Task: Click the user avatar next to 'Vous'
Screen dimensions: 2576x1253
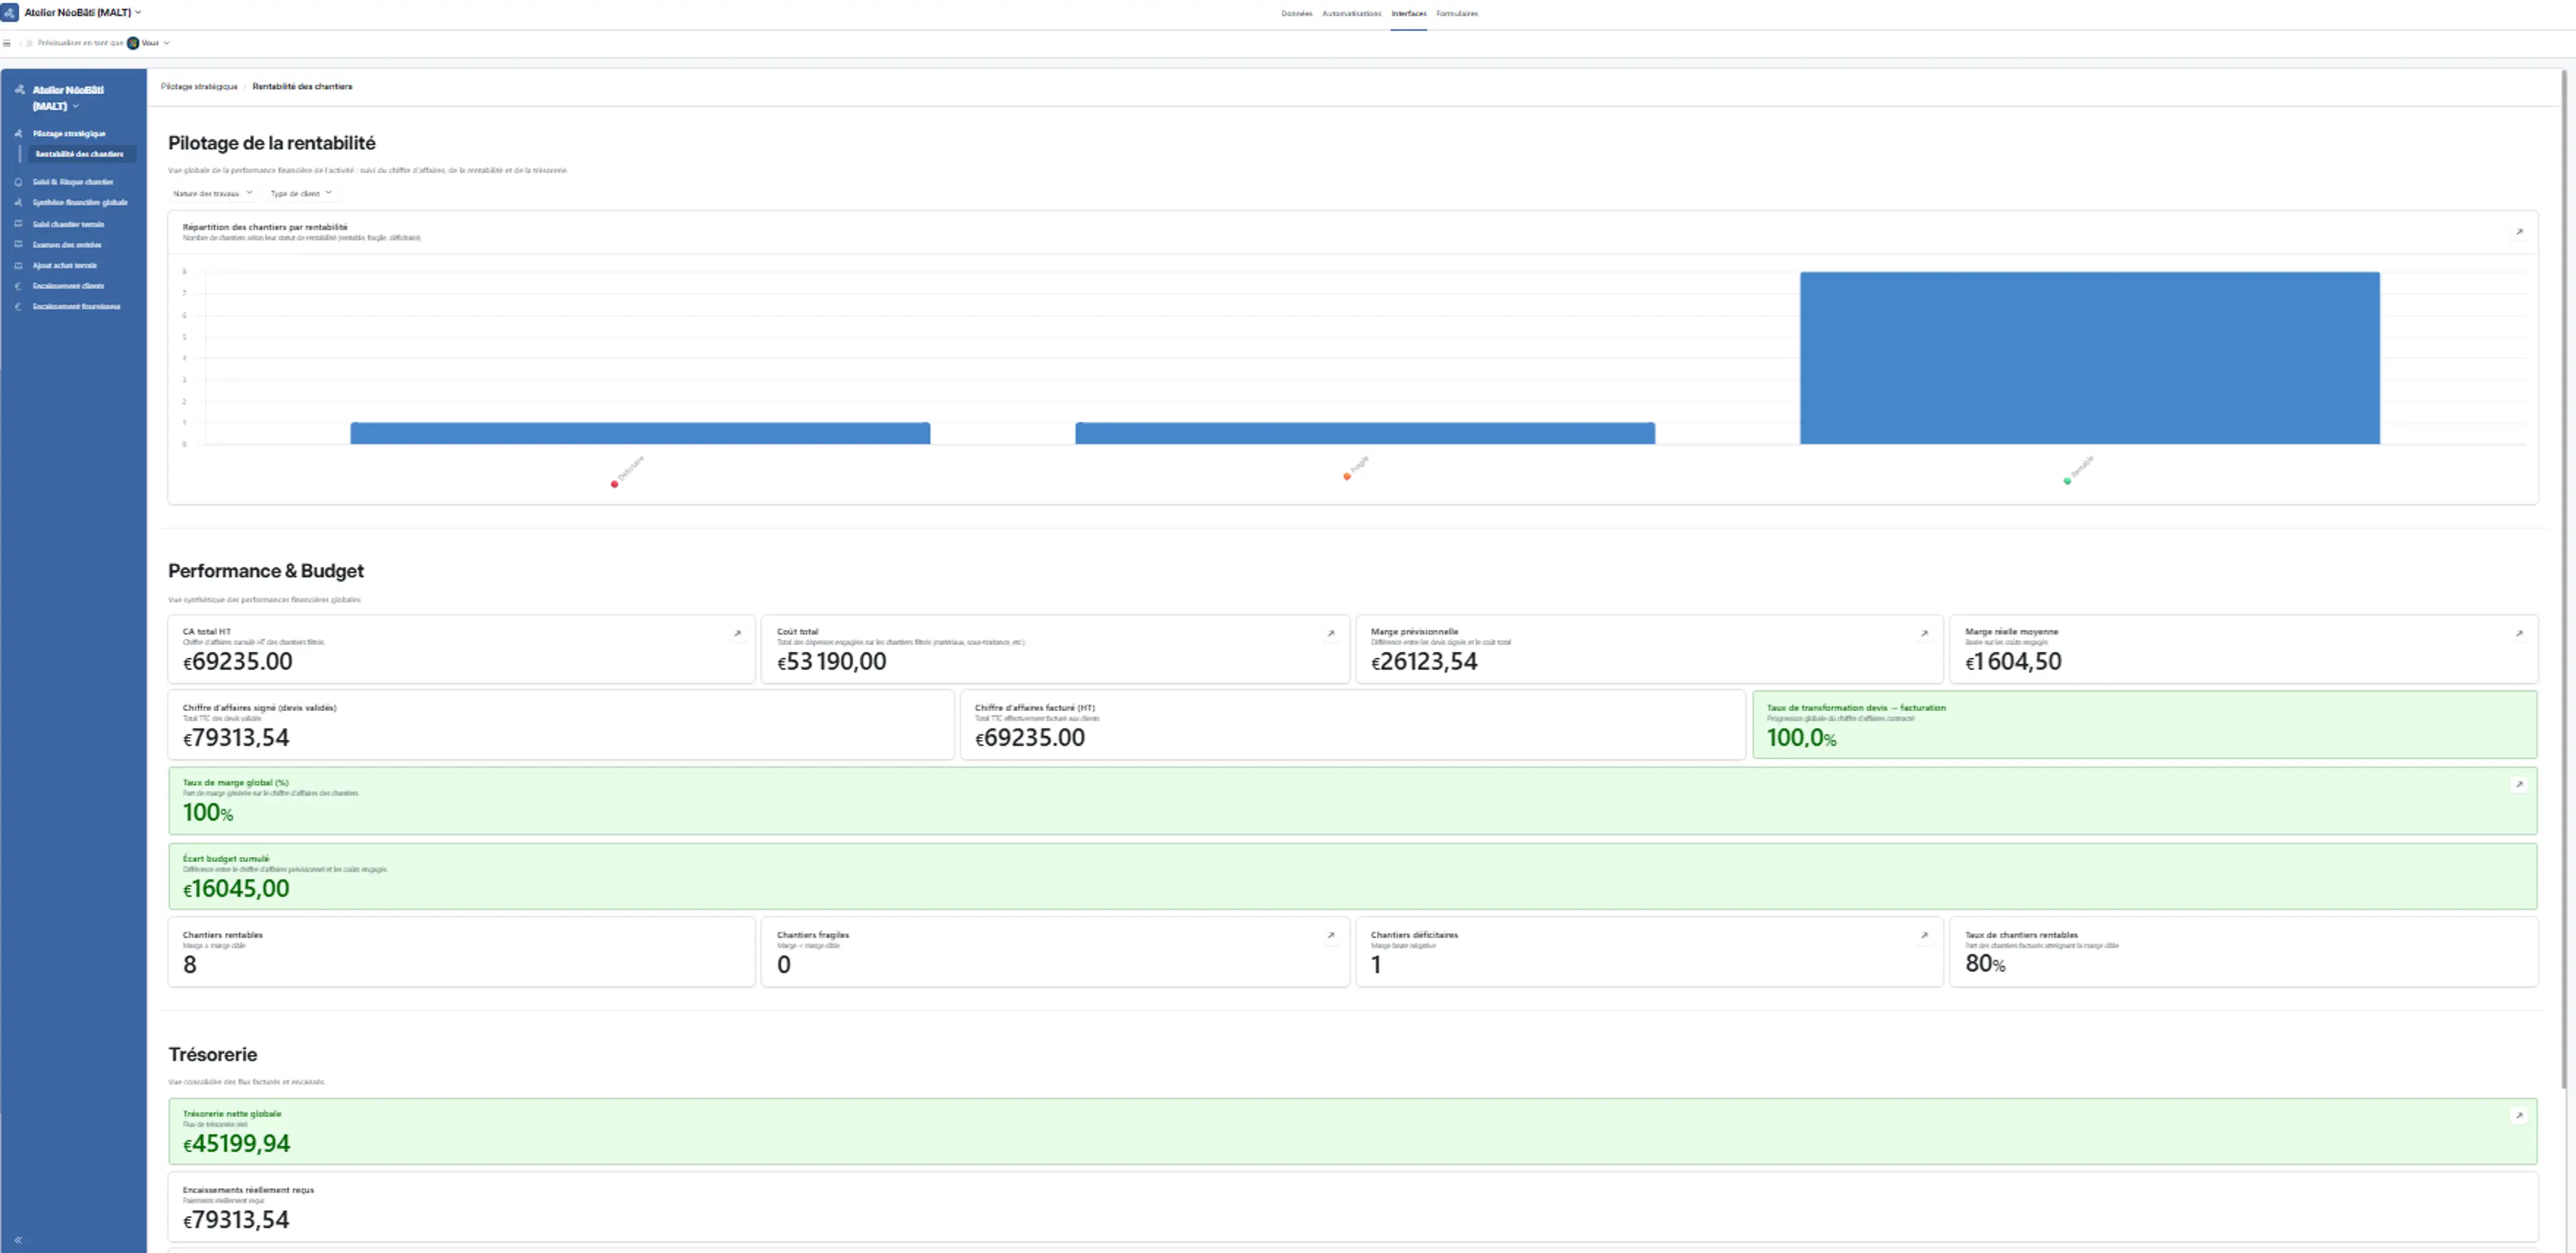Action: point(133,43)
